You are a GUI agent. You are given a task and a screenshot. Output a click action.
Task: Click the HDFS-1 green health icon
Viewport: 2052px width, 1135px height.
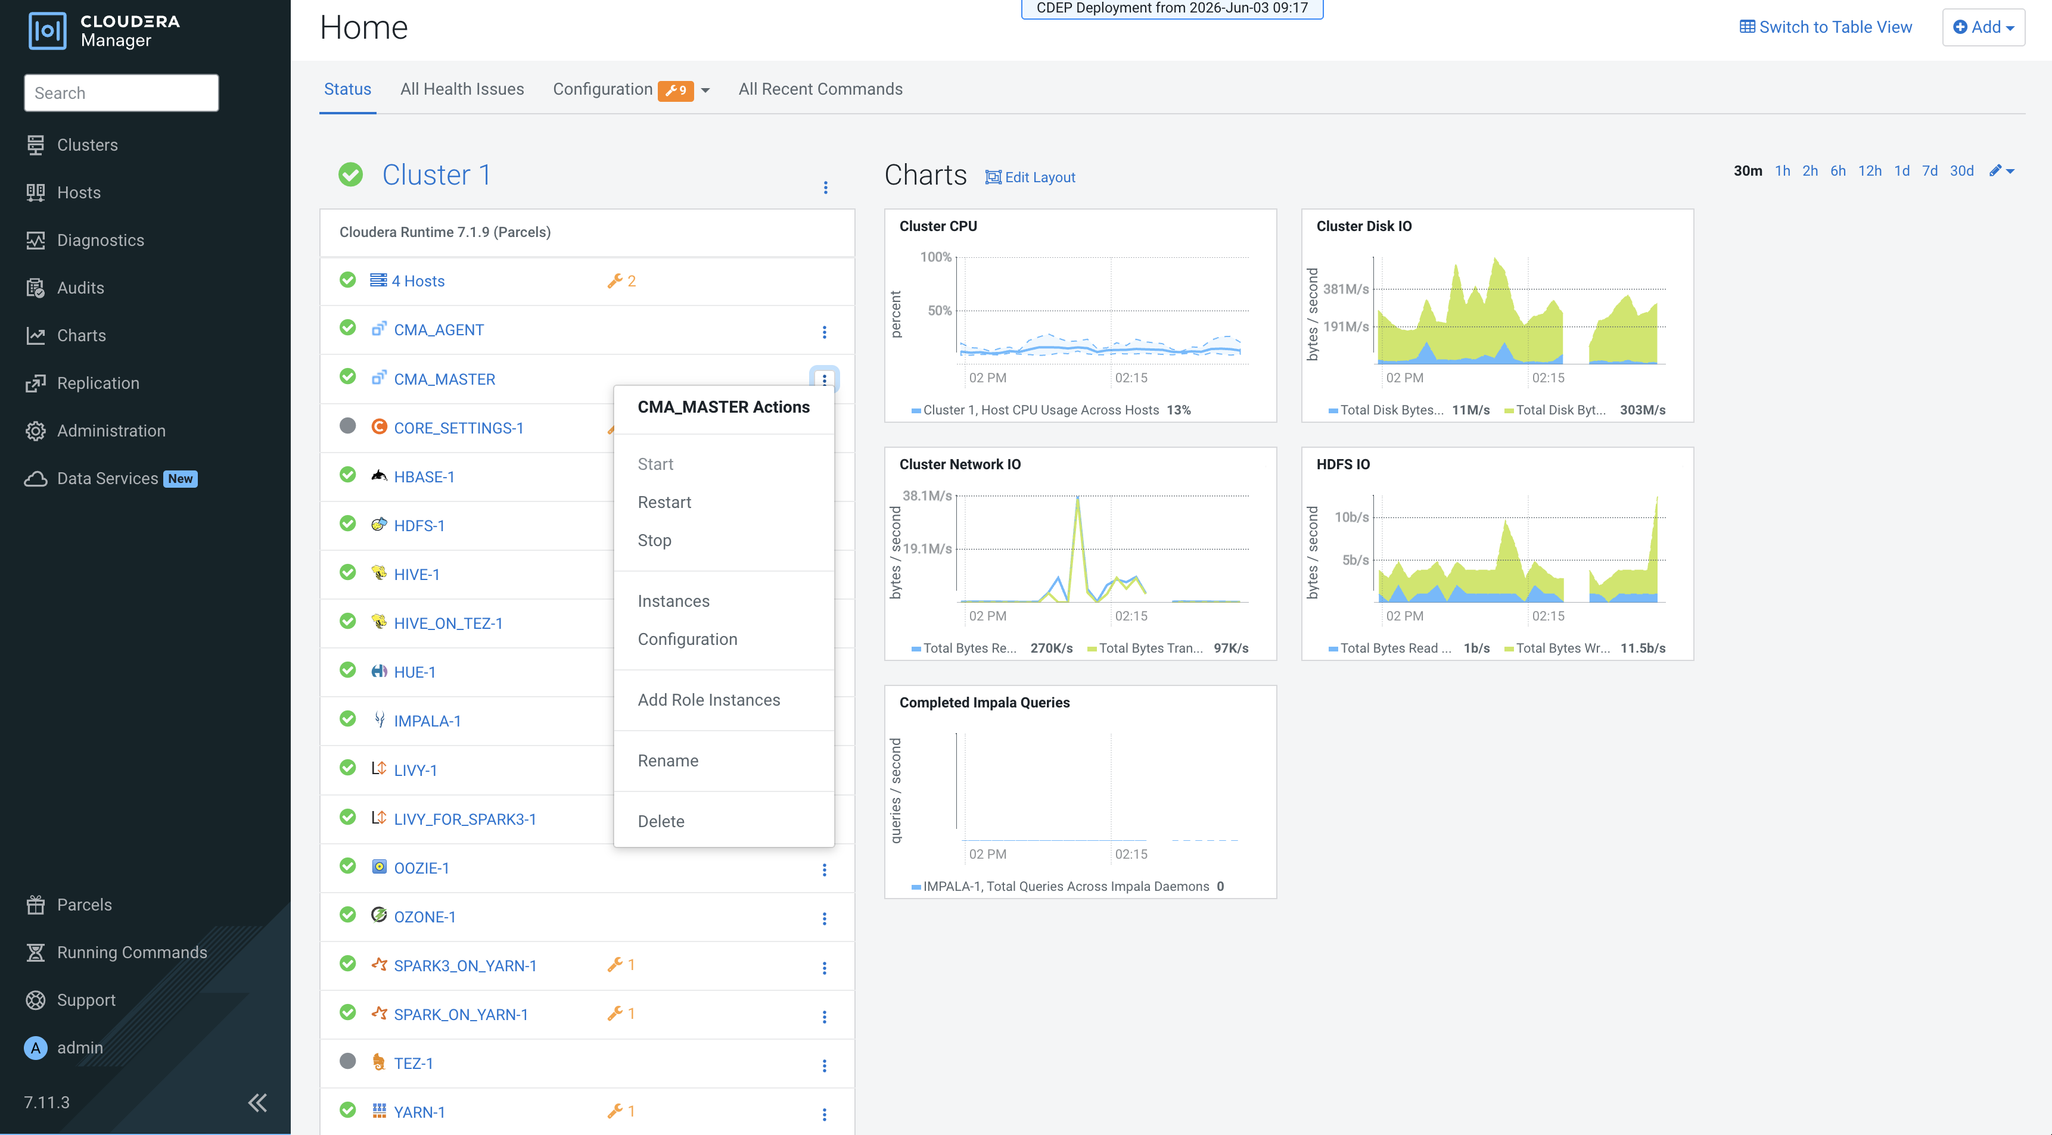(347, 523)
